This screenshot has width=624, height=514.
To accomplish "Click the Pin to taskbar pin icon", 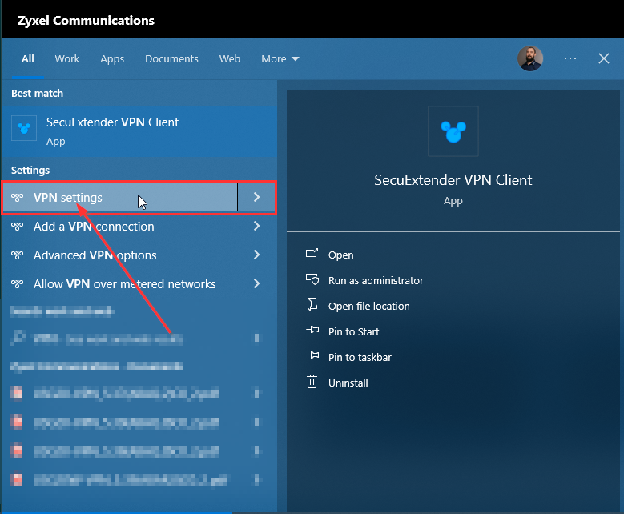I will (312, 357).
